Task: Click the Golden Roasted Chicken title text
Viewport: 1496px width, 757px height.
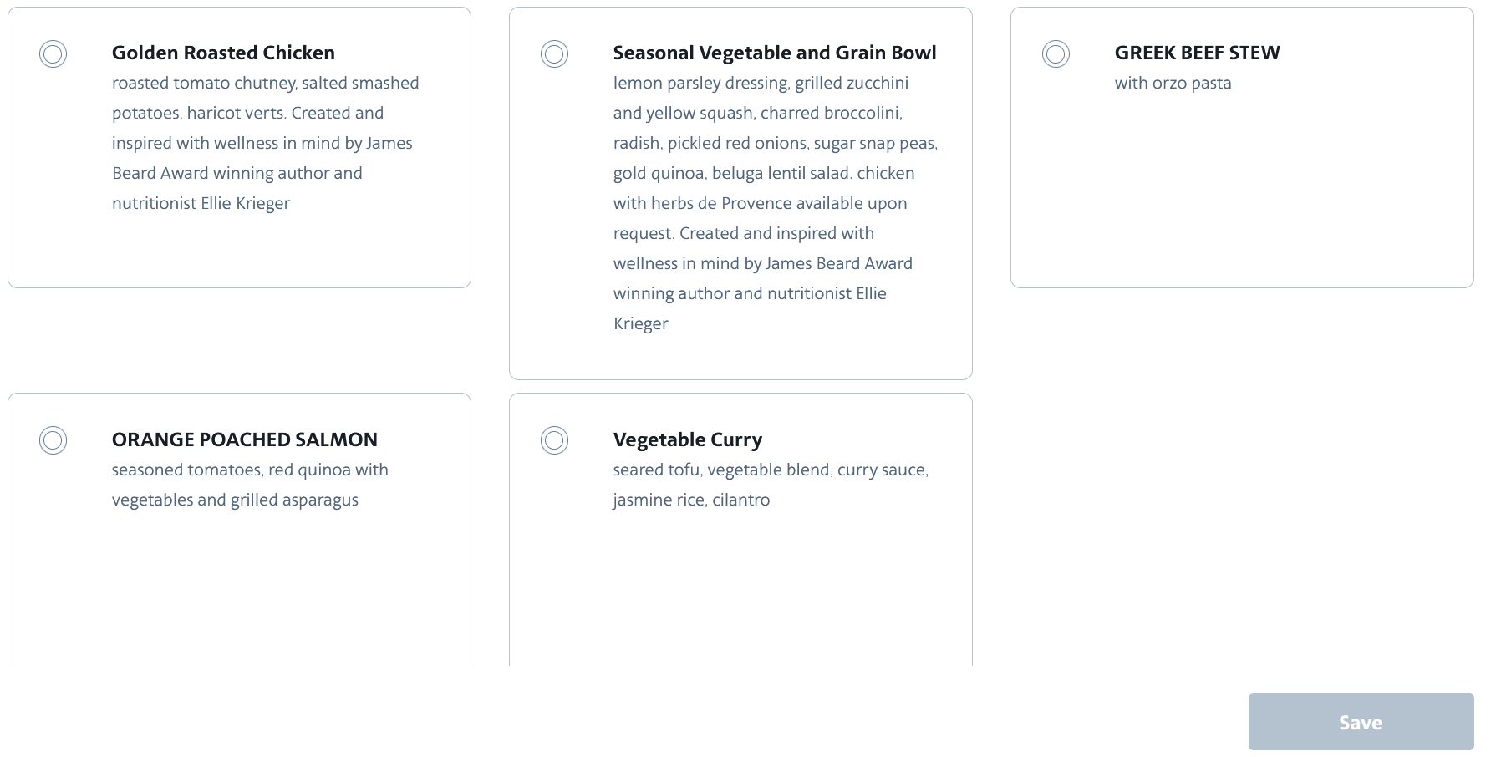Action: (x=223, y=53)
